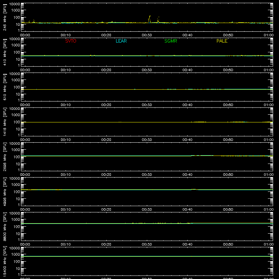Screen dimensions: 279x279
Task: Select the "610 MHz [SFU]" axis title
Action: pos(5,87)
